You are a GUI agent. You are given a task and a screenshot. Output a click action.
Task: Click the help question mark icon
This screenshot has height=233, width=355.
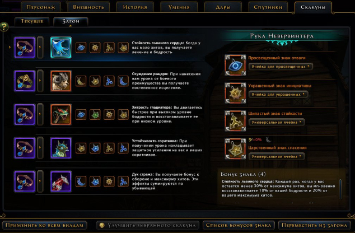pos(4,27)
